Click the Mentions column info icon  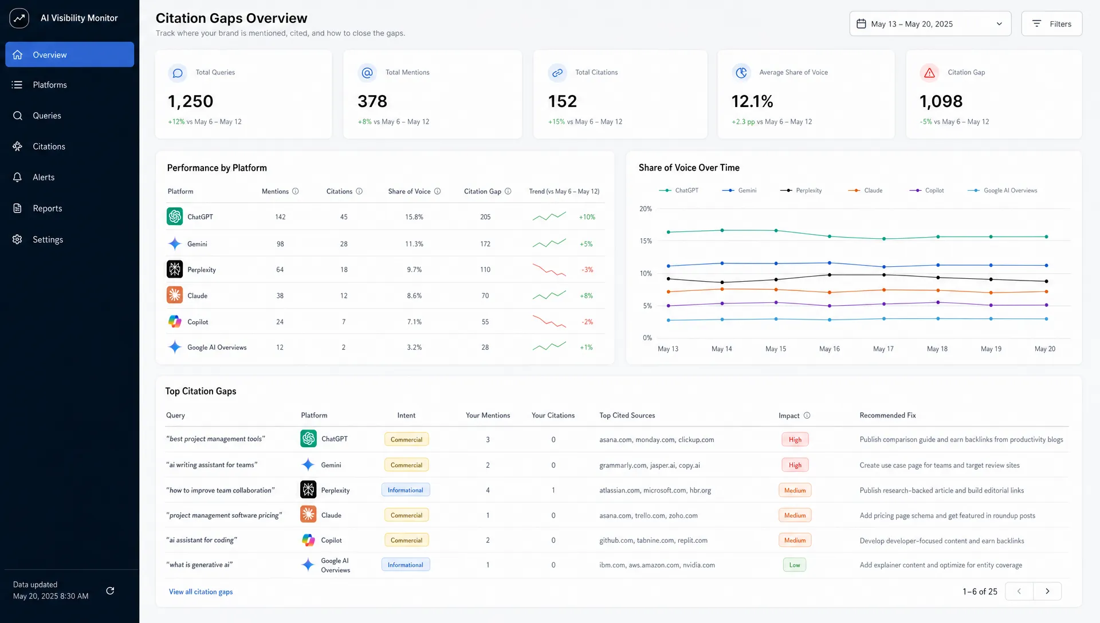tap(296, 191)
